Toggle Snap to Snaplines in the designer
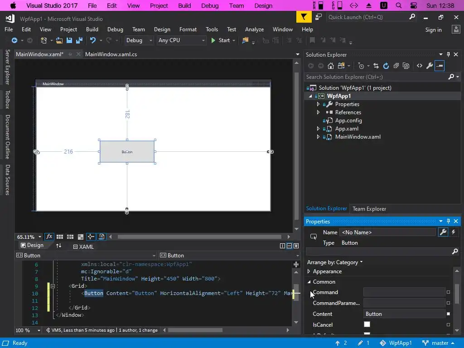Image resolution: width=464 pixels, height=348 pixels. [x=91, y=237]
